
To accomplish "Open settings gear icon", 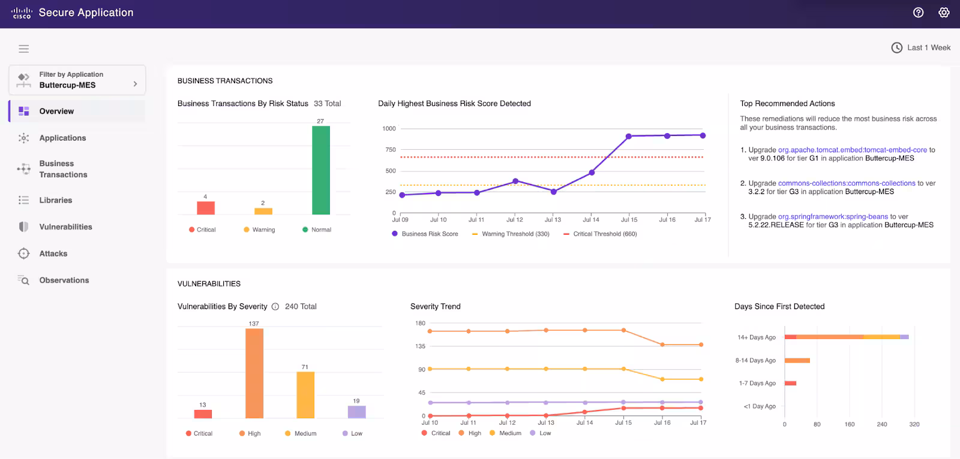I will click(944, 13).
